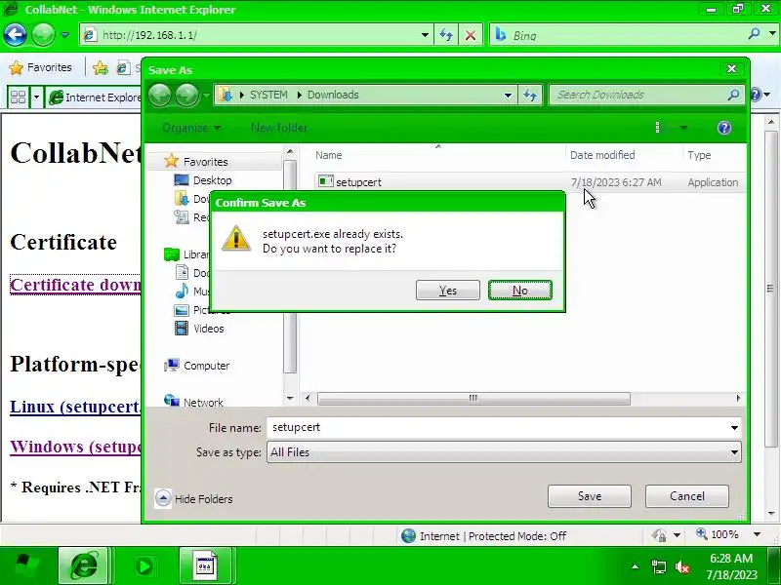The image size is (781, 585).
Task: Select Network in the navigation pane
Action: (203, 402)
